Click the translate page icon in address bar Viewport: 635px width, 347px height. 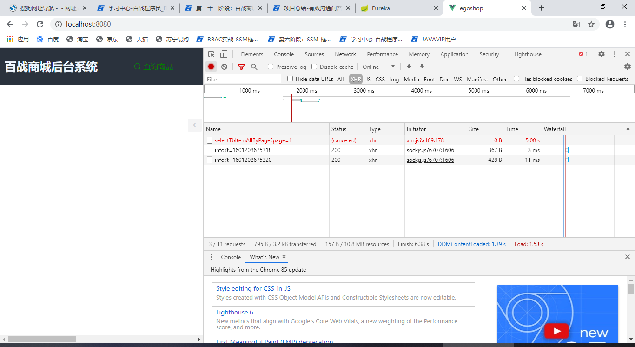point(576,24)
